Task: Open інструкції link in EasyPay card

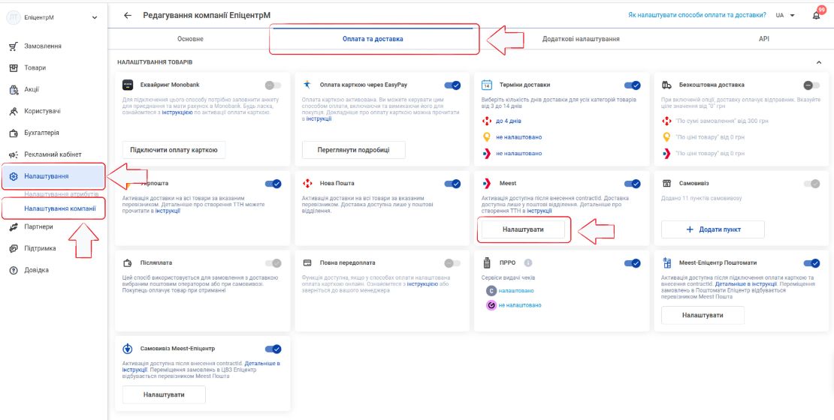Action: click(319, 119)
